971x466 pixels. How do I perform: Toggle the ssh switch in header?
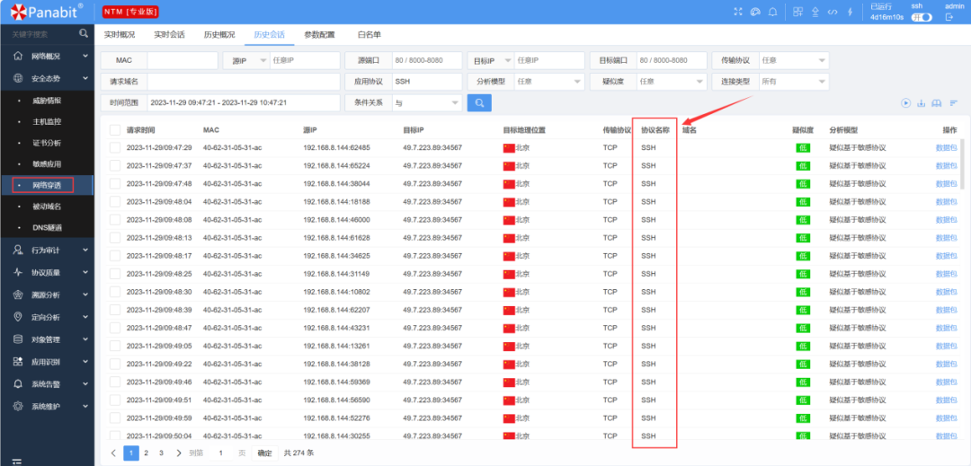(x=922, y=17)
